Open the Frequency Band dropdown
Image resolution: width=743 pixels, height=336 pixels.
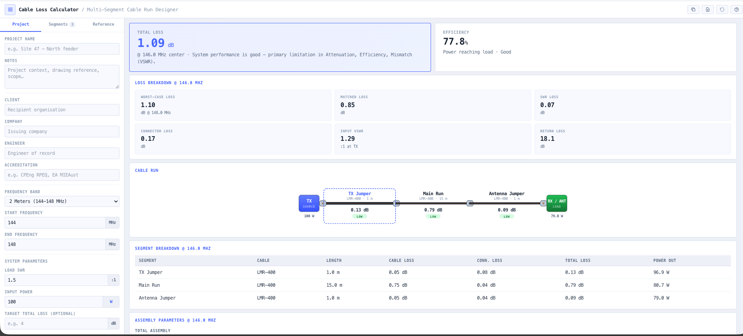62,201
